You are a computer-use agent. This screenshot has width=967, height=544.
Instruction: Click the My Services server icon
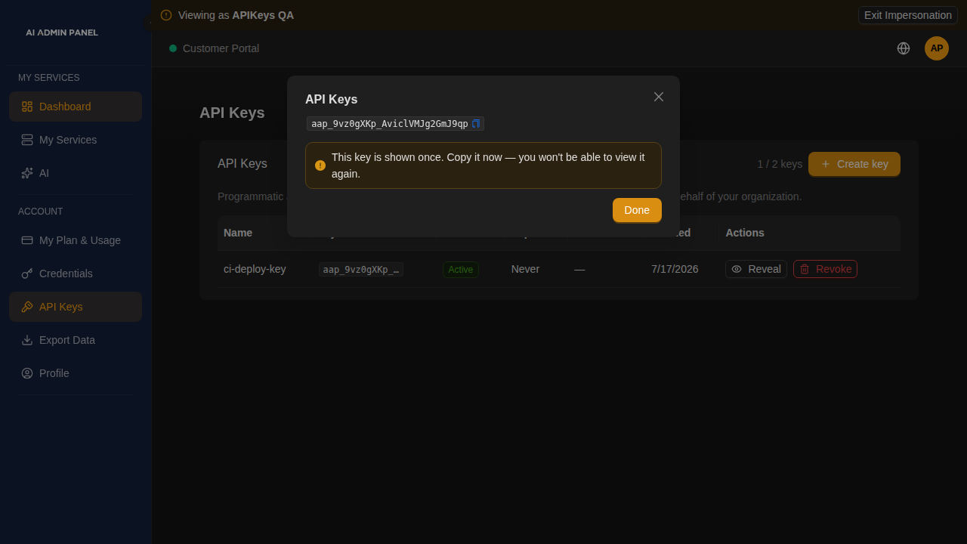(27, 140)
